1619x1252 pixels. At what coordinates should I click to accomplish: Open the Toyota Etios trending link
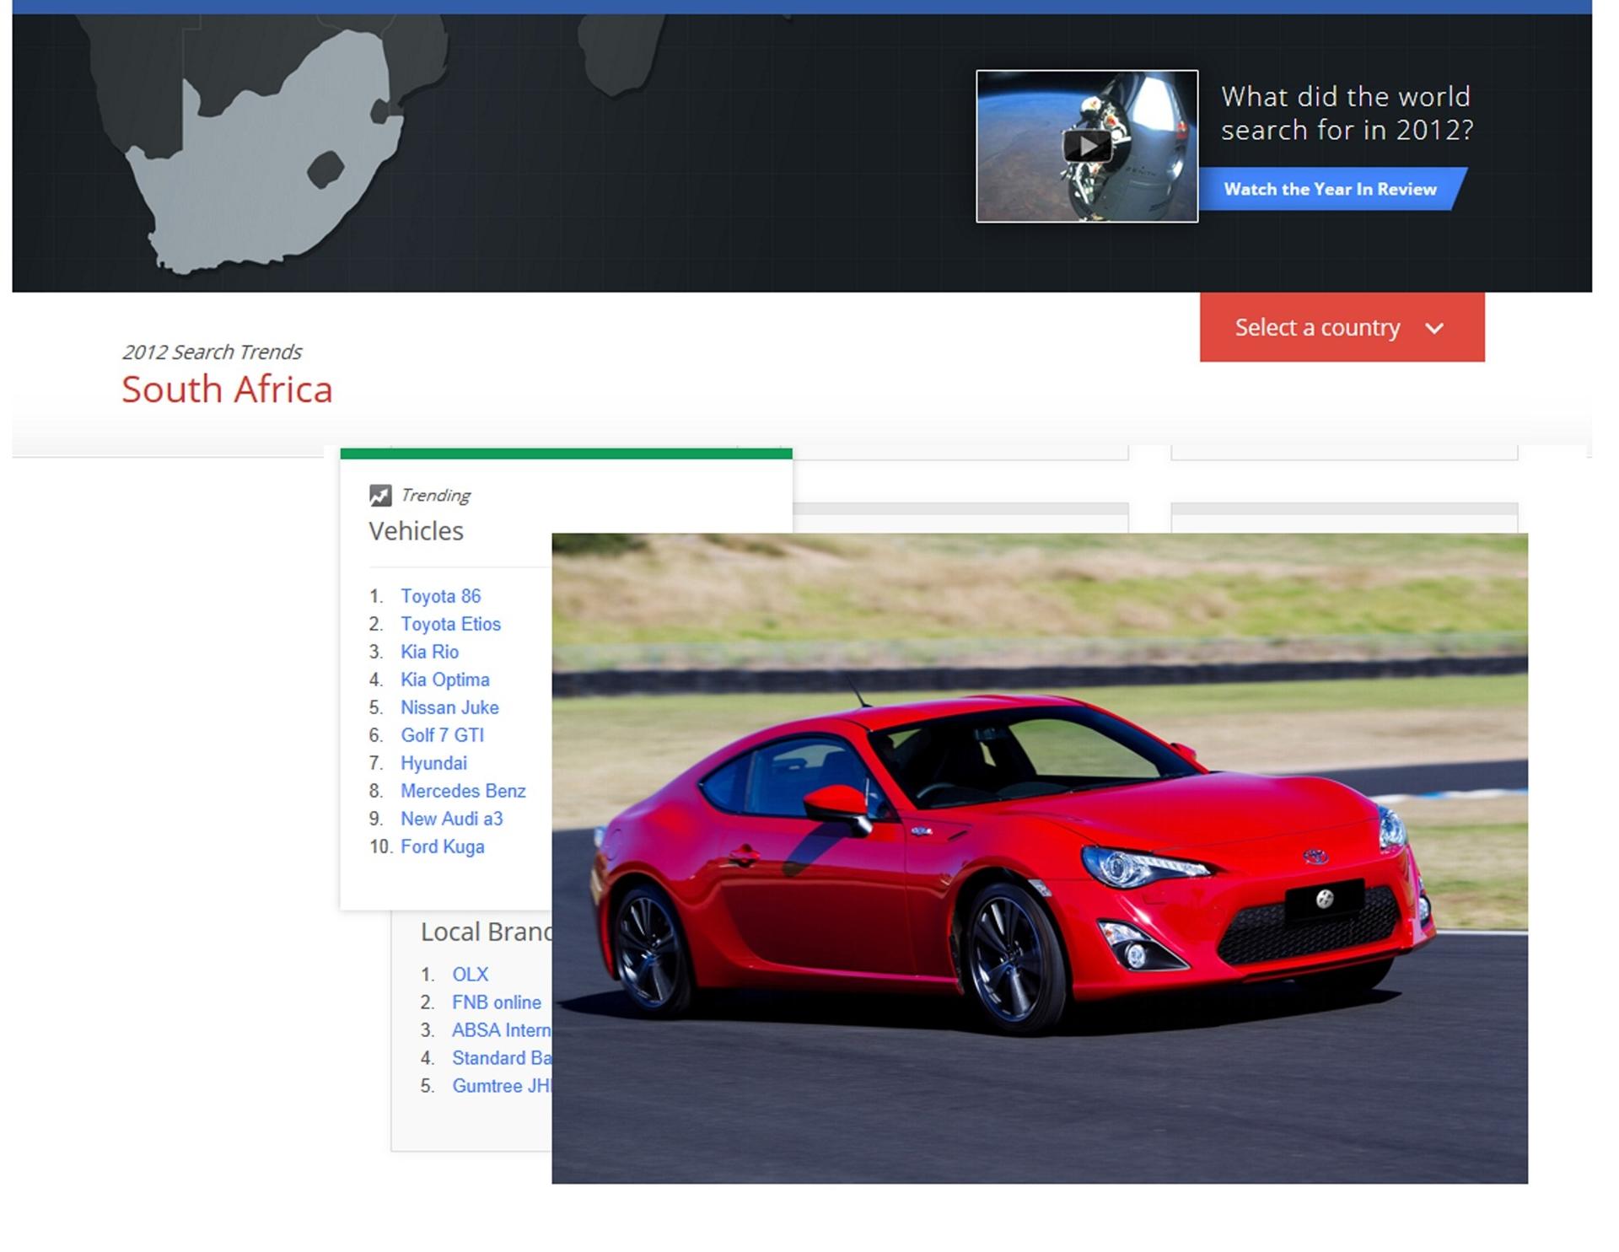(450, 624)
